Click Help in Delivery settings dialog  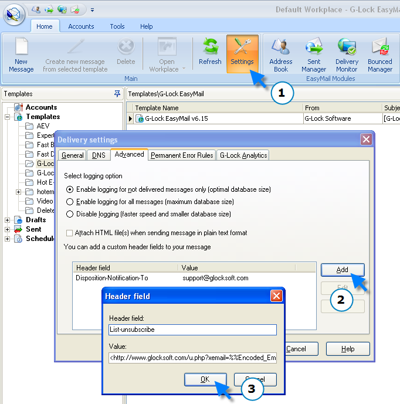(348, 349)
